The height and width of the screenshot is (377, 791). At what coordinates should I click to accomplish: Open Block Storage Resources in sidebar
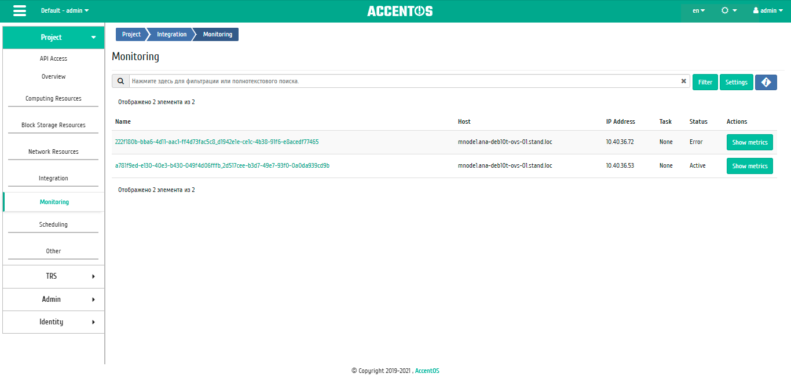click(53, 125)
